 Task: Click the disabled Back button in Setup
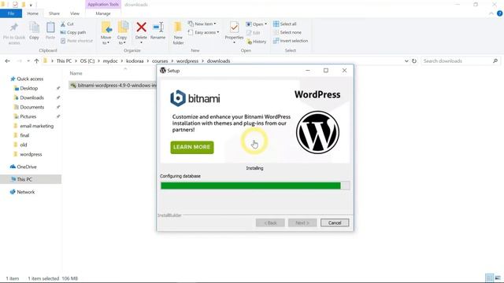(x=270, y=222)
